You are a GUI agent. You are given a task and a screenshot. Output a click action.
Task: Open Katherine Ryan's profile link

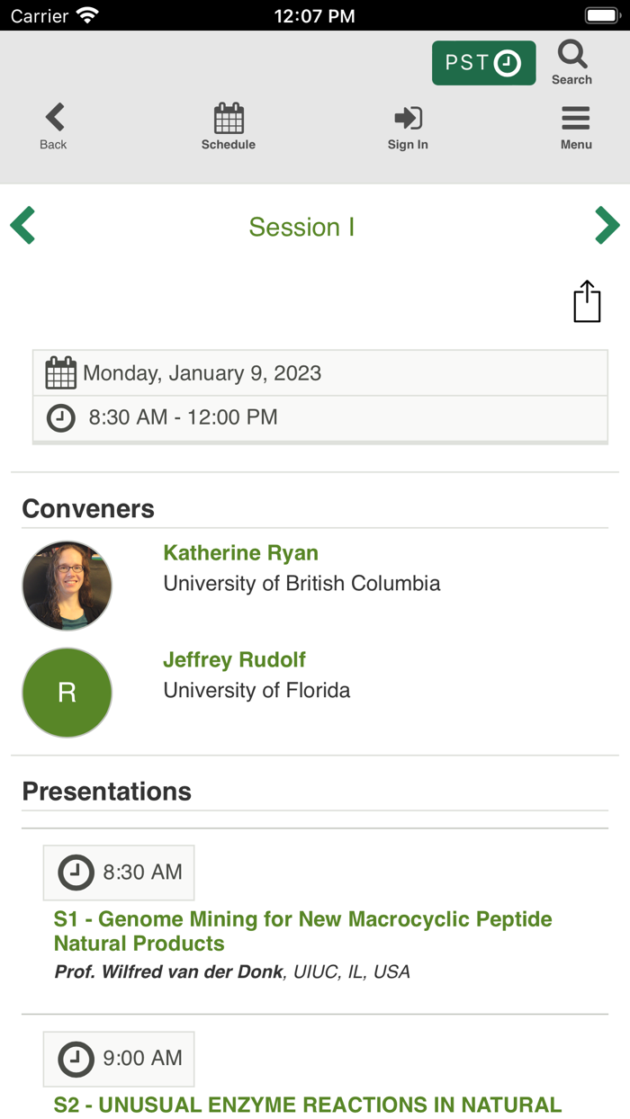tap(240, 553)
